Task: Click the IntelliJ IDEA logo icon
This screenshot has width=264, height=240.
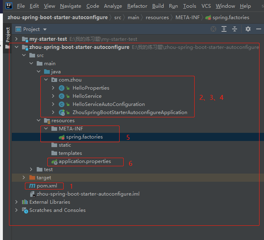Action: pos(9,6)
